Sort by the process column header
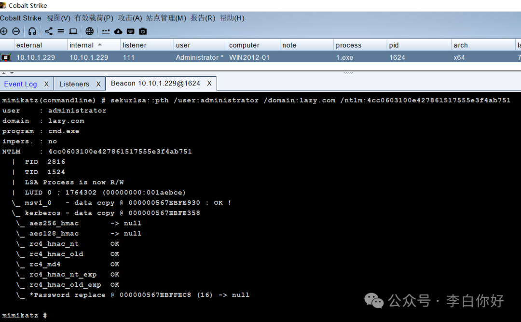This screenshot has height=322, width=521. [360, 45]
